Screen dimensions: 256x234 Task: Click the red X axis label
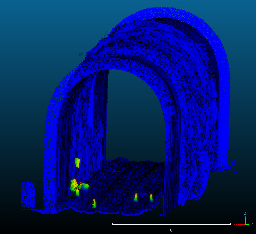tap(235, 223)
